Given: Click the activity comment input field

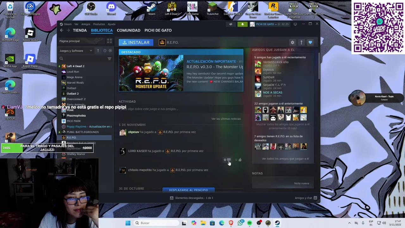Looking at the screenshot, I should click(x=180, y=109).
